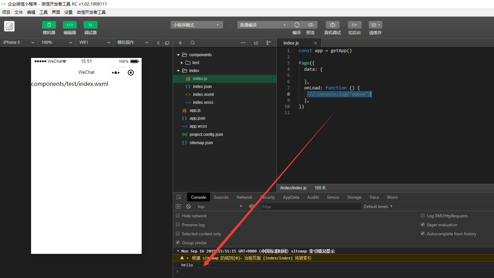Screen dimensions: 494x278
Task: Open the 模拟操作 dropdown
Action: pos(133,42)
